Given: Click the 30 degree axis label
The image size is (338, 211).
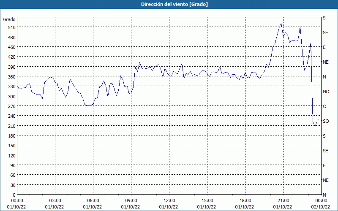Looking at the screenshot, I should point(13,185).
